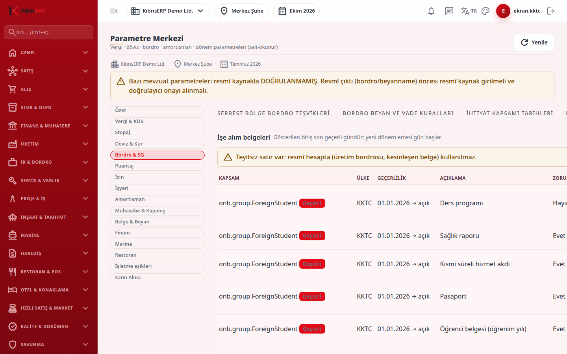Expand the SERVİS & VARLIK chevron
The image size is (567, 354).
85,181
